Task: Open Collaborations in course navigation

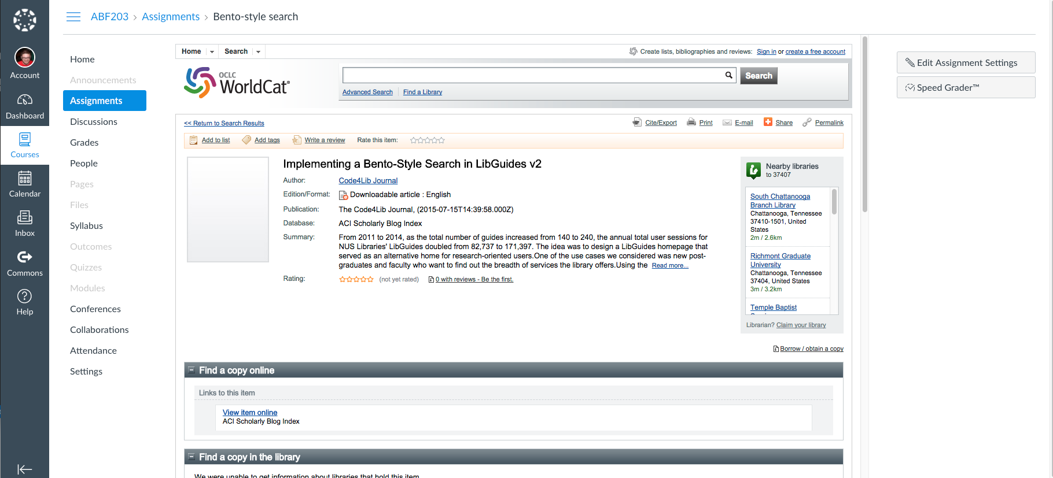Action: 100,329
